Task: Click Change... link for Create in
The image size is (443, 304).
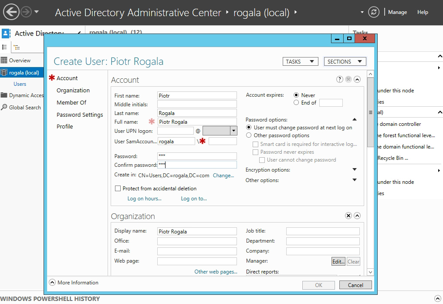Action: point(223,176)
